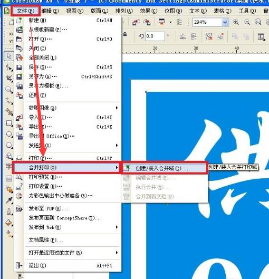
Task: Expand 发送到 (Send To) submenu
Action: tap(68, 146)
